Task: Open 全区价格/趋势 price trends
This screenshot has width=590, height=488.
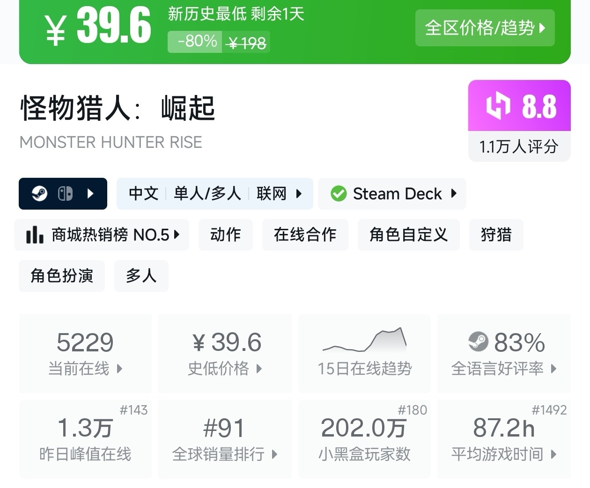Action: [x=485, y=28]
